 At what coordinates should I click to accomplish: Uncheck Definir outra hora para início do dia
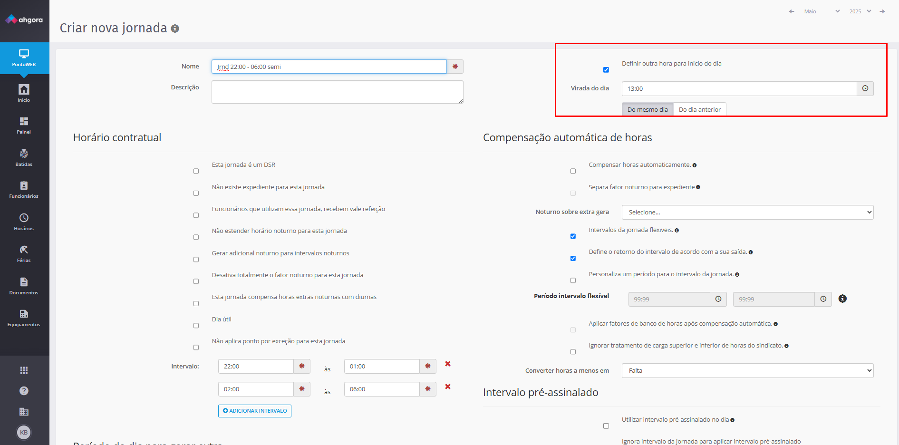606,70
